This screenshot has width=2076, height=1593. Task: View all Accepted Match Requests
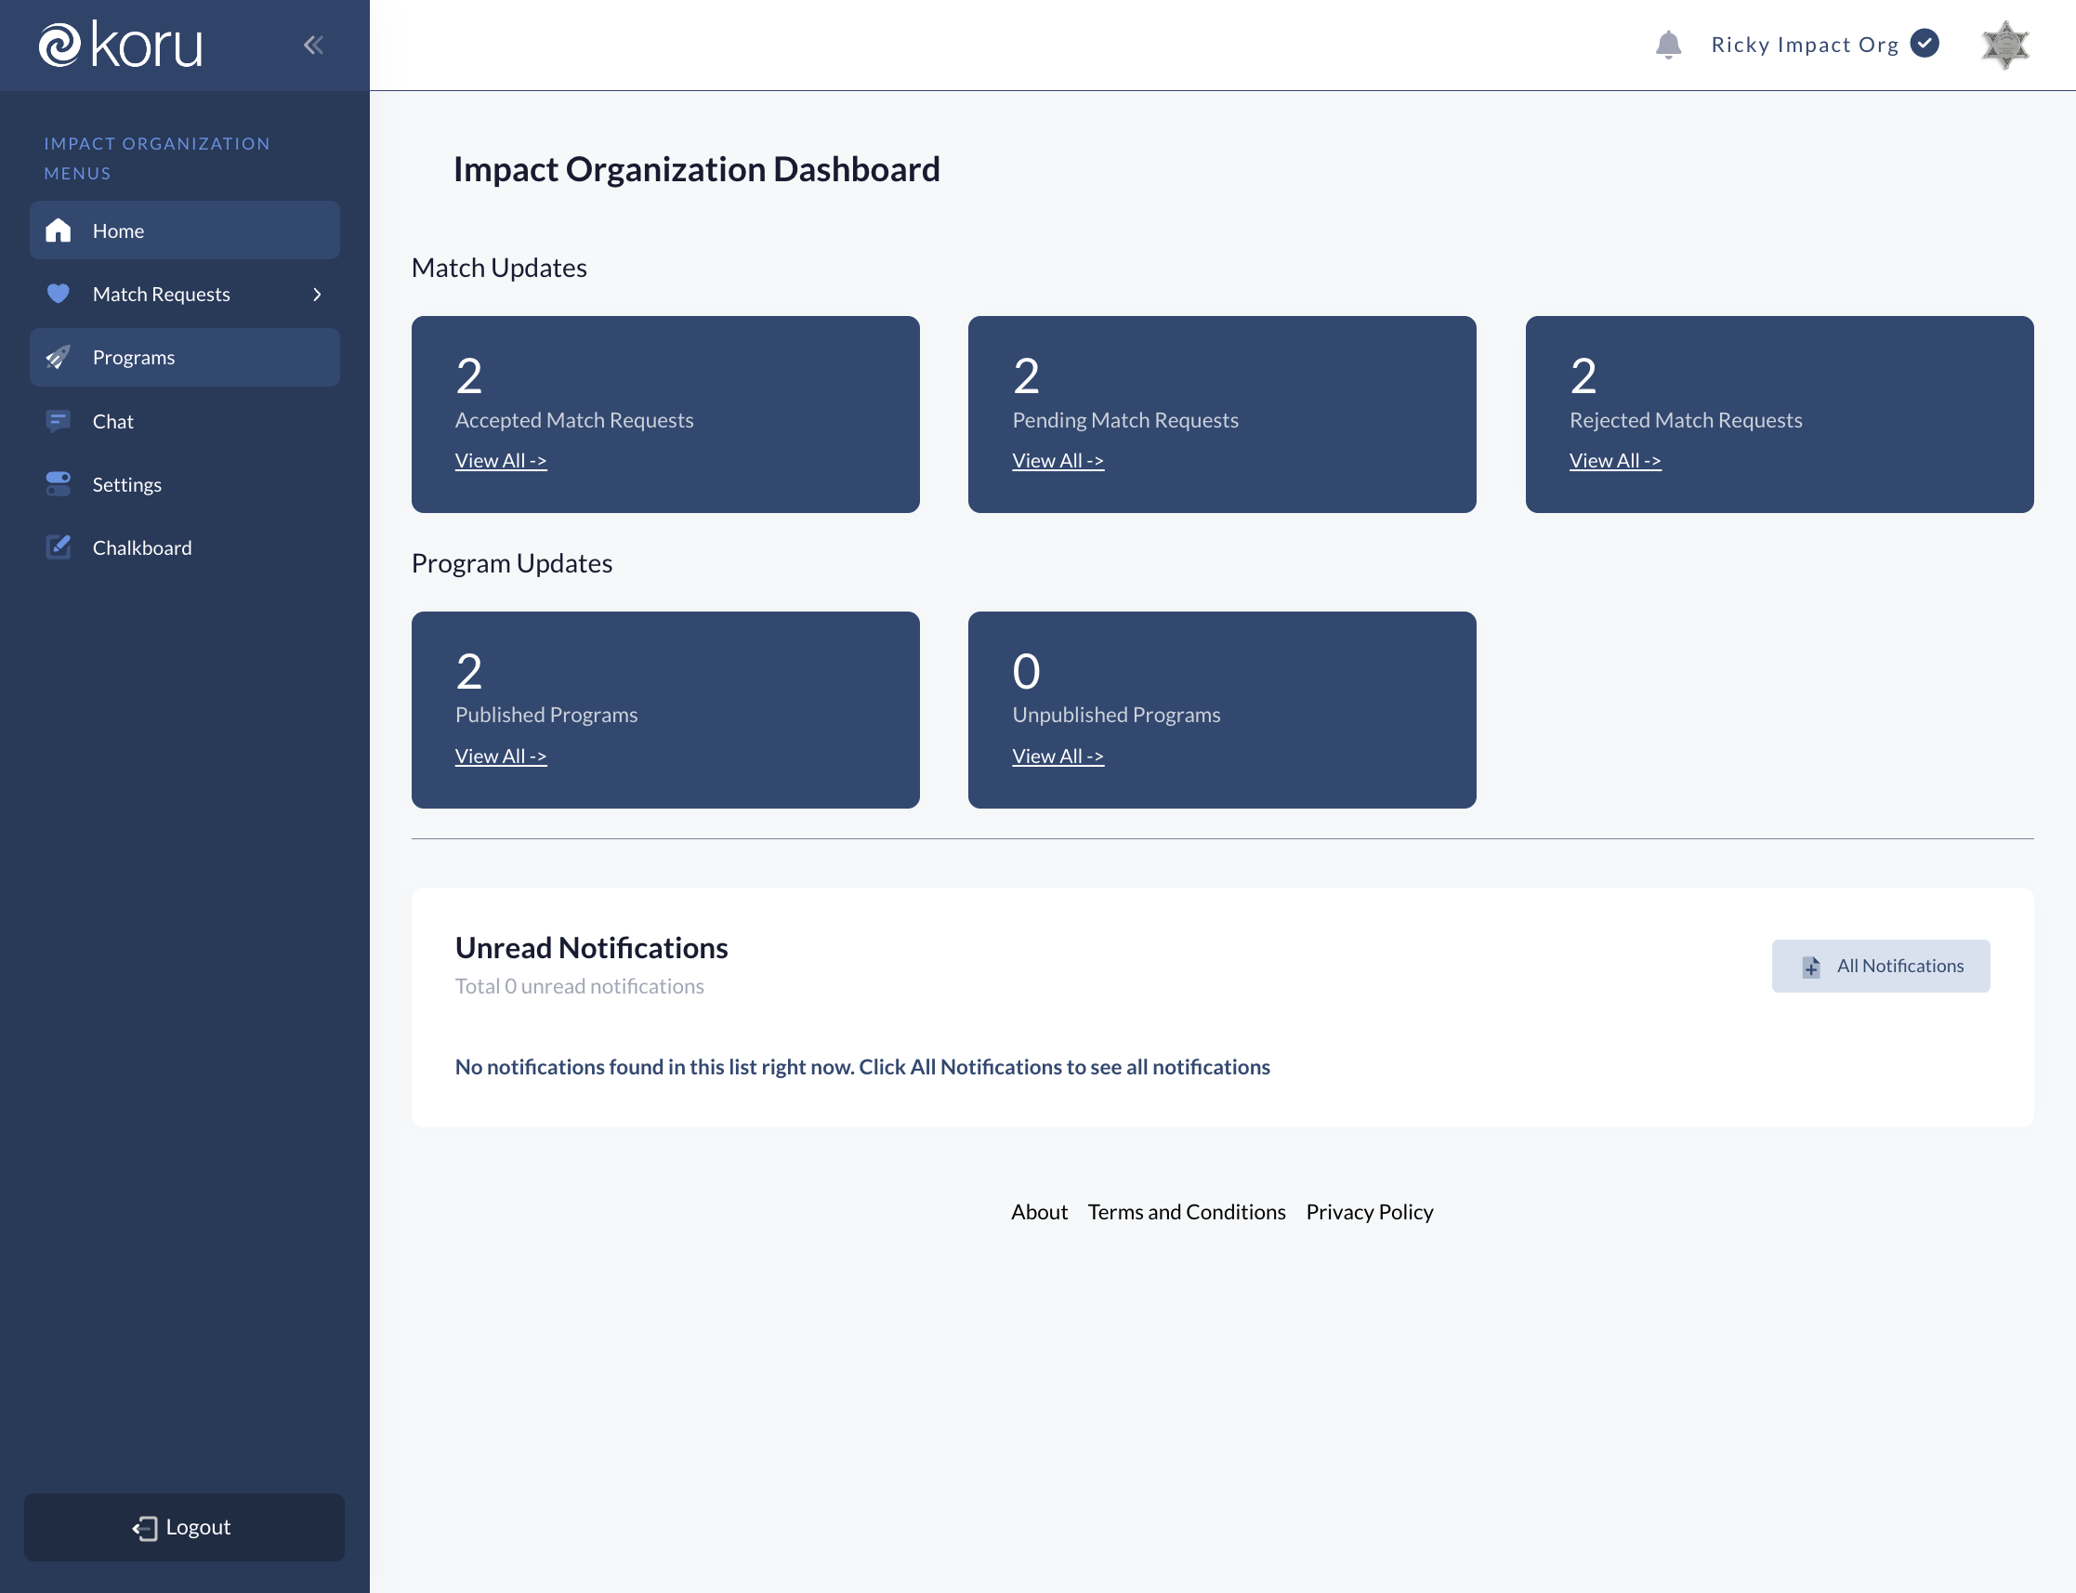pos(502,461)
